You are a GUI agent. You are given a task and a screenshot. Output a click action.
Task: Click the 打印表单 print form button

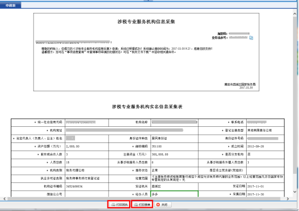click(142, 205)
